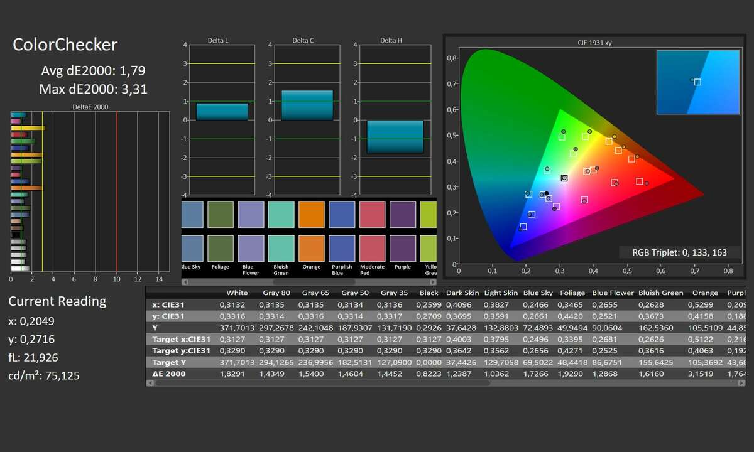
Task: Click the ColorChecker title
Action: click(65, 45)
